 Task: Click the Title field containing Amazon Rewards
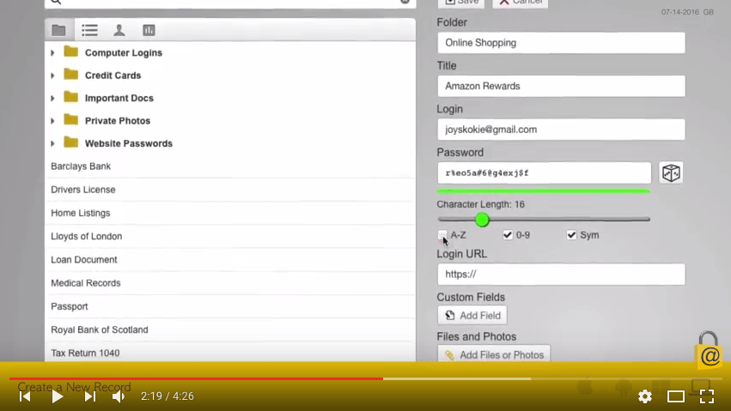561,86
